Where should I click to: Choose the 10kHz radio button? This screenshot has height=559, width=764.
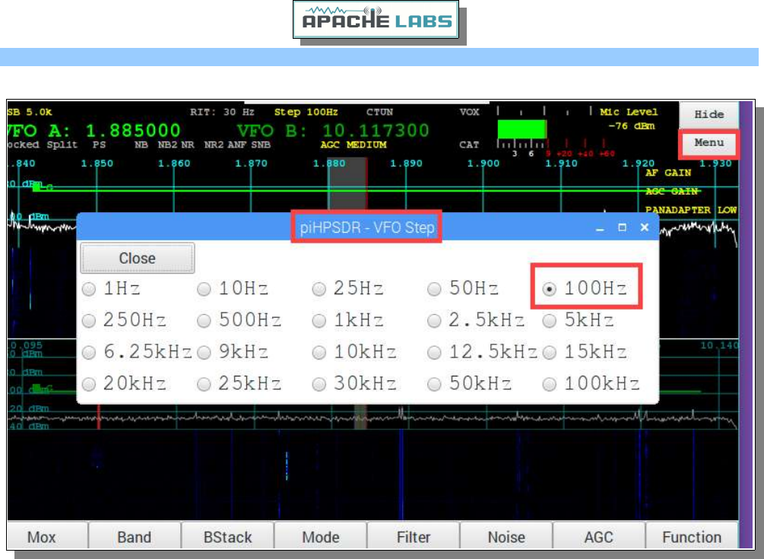coord(319,352)
